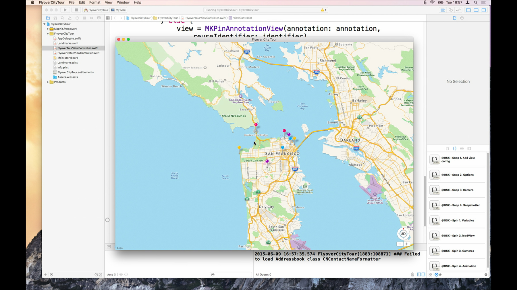Viewport: 517px width, 290px height.
Task: Expand the MapKit.framework item
Action: click(48, 29)
